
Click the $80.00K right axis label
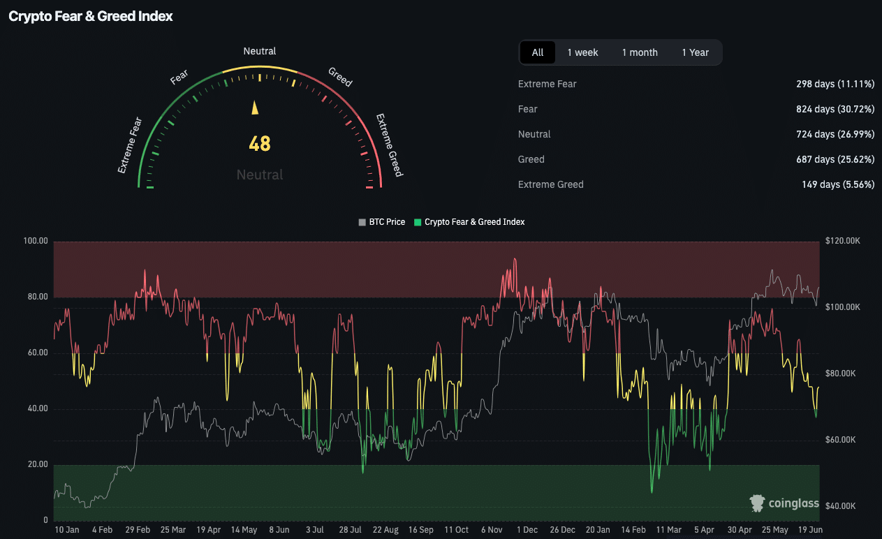[x=840, y=374]
